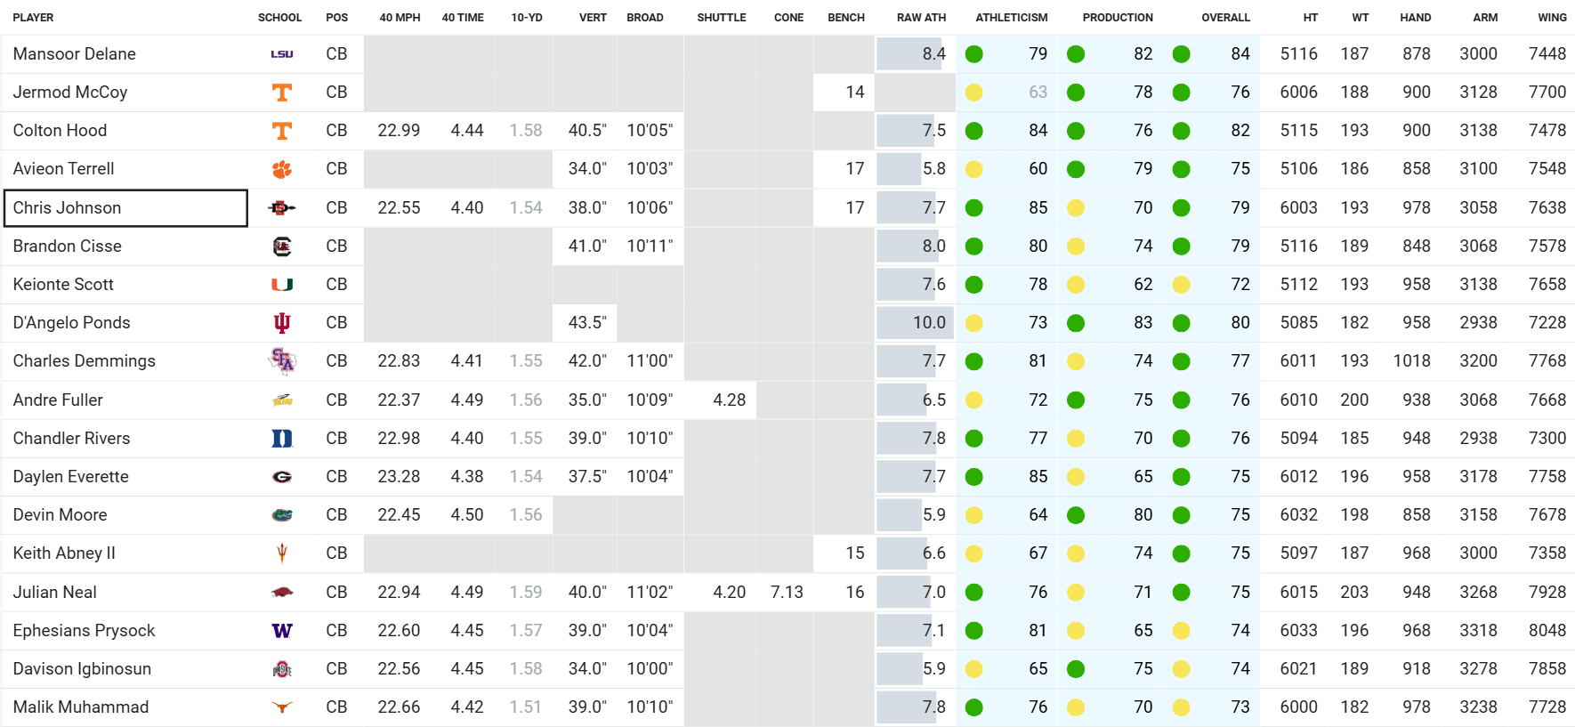The width and height of the screenshot is (1575, 727).
Task: Click the yellow athleticism dot for Jermod McCoy
Action: click(x=974, y=93)
